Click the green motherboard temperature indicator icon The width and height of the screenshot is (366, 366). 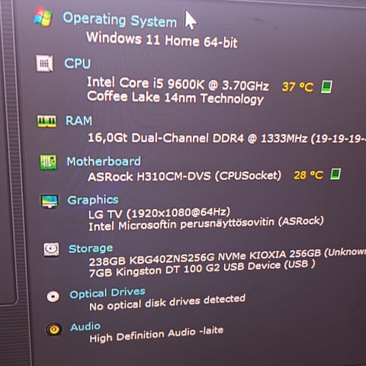(335, 174)
